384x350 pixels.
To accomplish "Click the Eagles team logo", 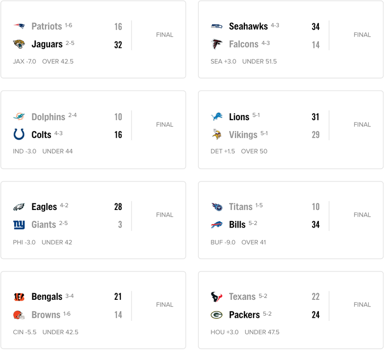I will click(19, 207).
